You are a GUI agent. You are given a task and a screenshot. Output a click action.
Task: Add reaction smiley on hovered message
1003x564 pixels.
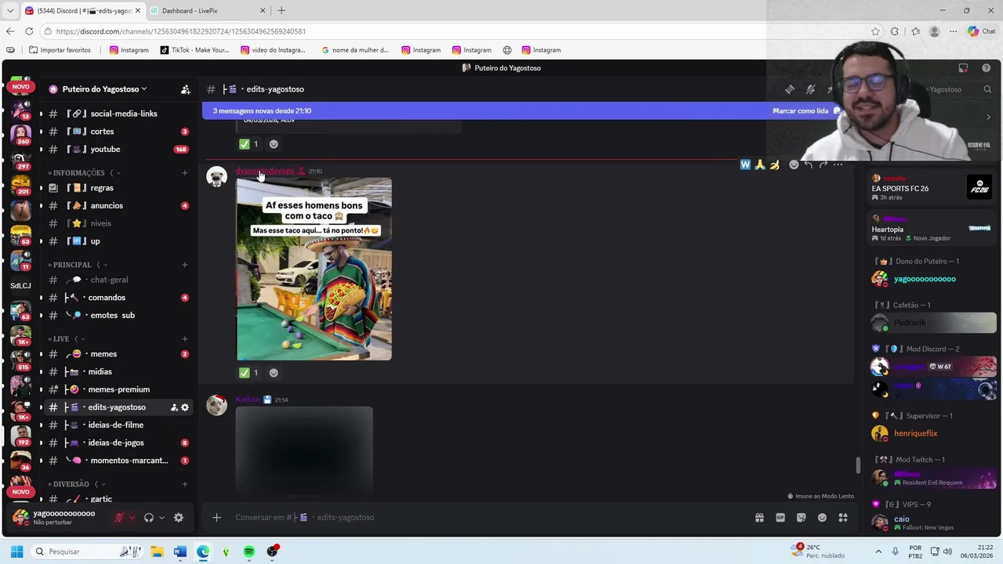794,164
